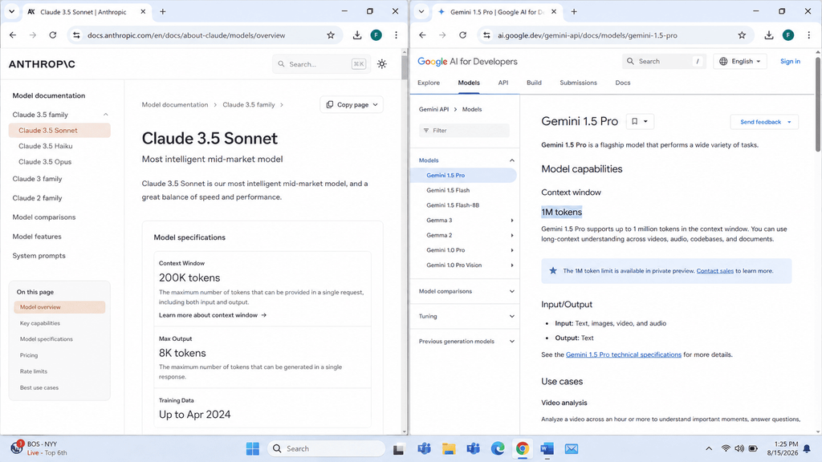Click the Windows taskbar search box

[x=326, y=448]
